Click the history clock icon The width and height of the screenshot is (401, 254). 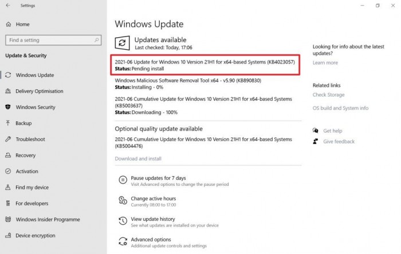pyautogui.click(x=123, y=221)
